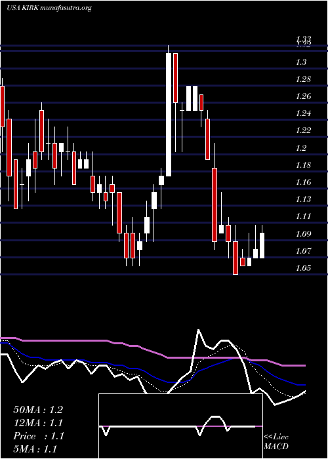
Task: Click the USA KIRK munafasutra.org title text
Action: tap(49, 8)
